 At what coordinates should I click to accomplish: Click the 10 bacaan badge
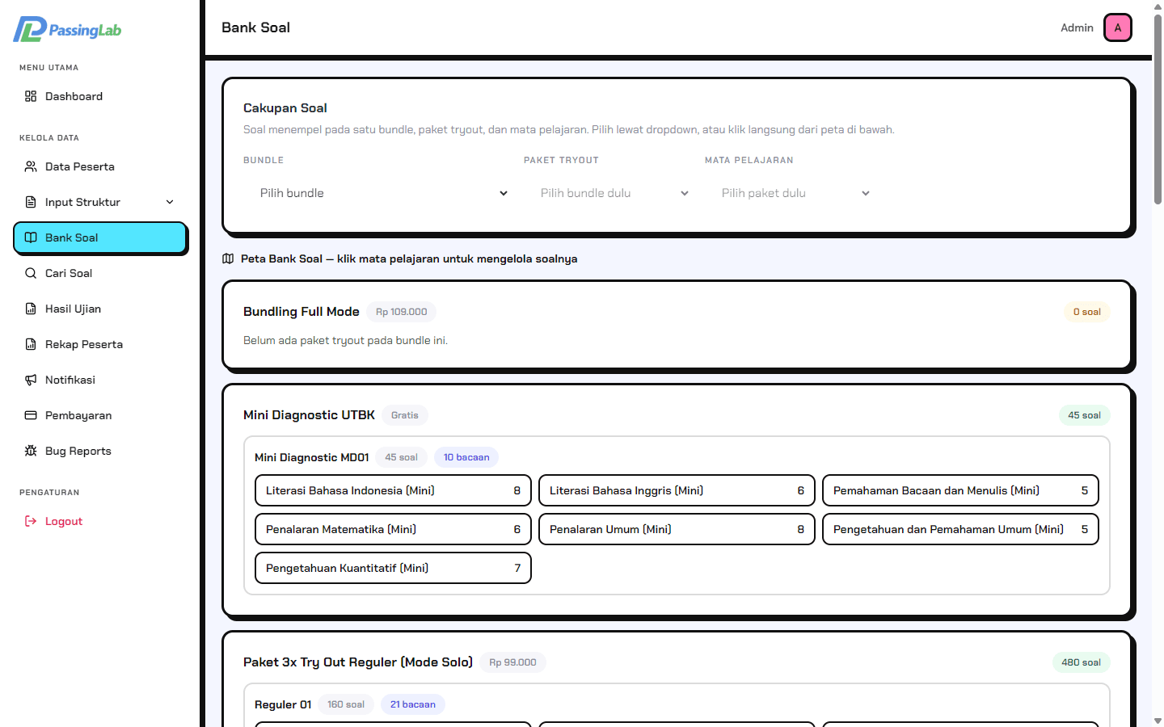466,457
